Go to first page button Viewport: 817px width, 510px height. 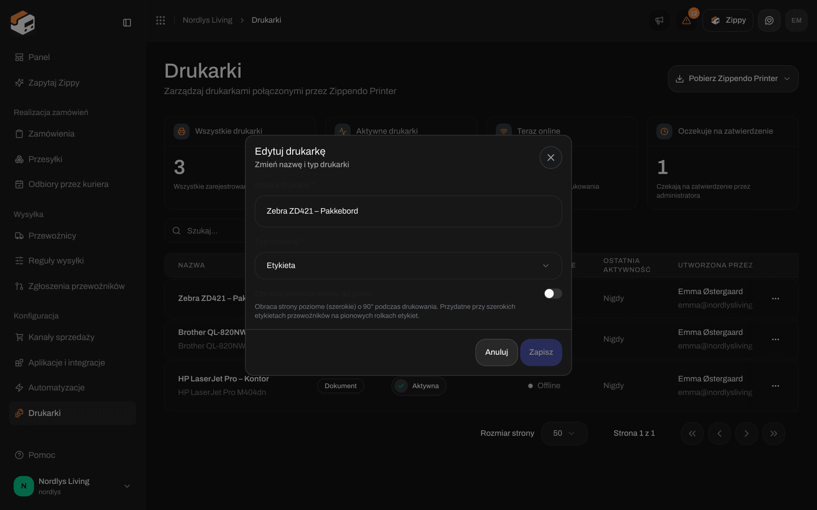[692, 433]
